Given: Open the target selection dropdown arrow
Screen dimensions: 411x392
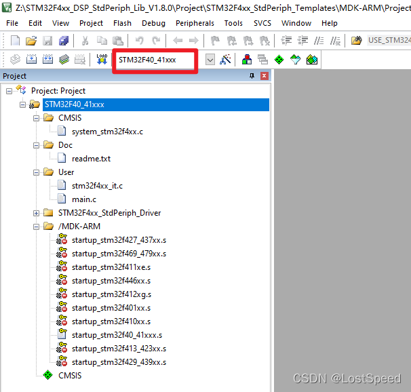Looking at the screenshot, I should coord(210,60).
